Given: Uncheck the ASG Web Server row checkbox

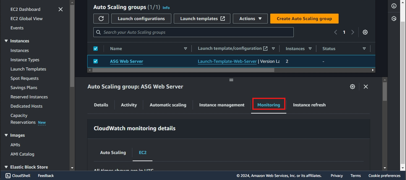Looking at the screenshot, I should tap(96, 61).
